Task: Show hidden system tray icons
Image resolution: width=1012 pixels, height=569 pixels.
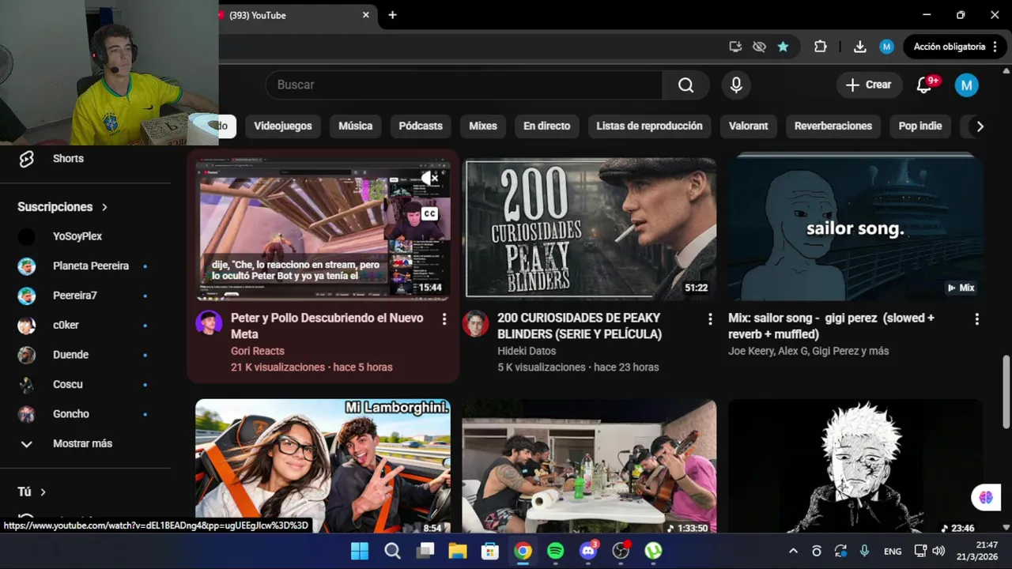Action: (x=793, y=551)
